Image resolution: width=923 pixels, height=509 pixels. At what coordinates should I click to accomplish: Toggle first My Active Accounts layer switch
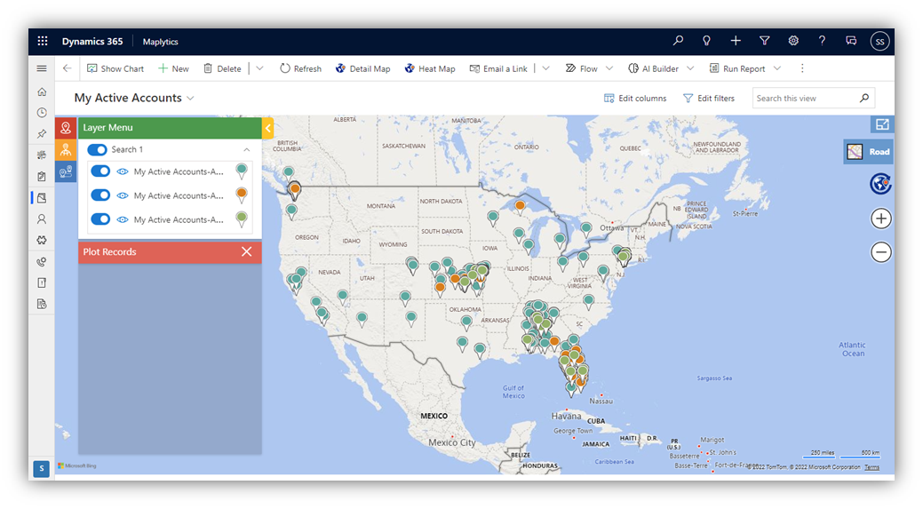100,171
